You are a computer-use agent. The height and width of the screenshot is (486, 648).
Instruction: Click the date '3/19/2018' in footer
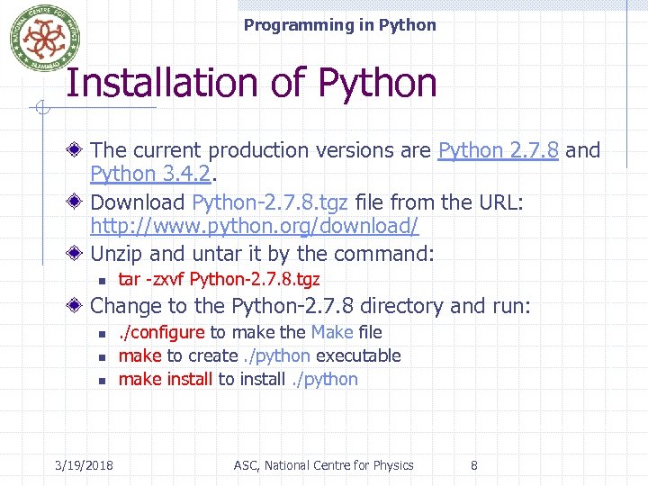(x=84, y=465)
